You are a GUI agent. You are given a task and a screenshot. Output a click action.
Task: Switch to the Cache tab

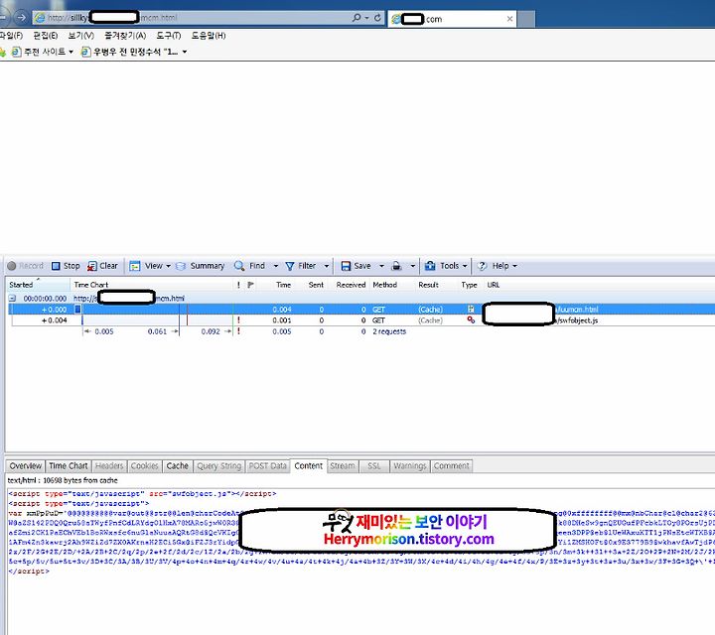pyautogui.click(x=178, y=466)
